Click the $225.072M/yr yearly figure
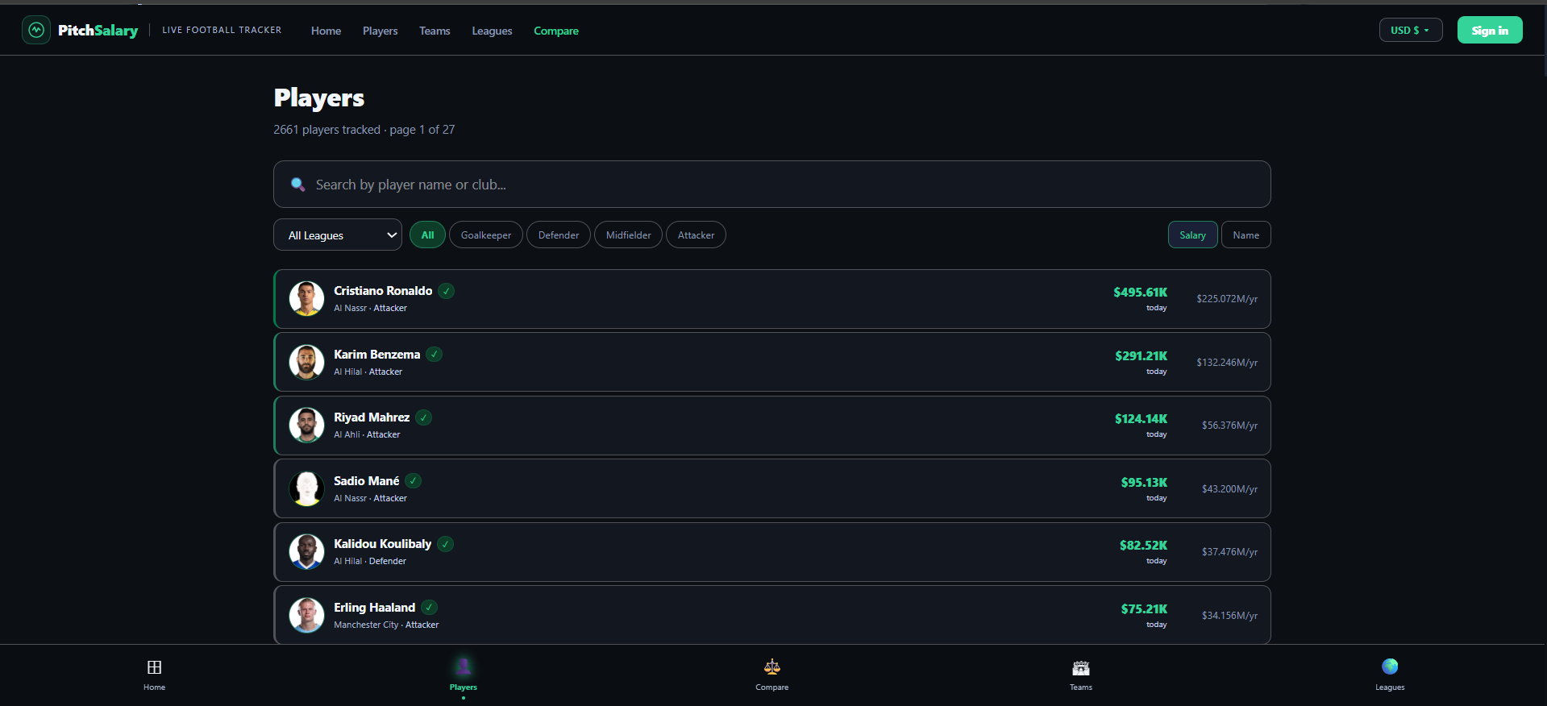The width and height of the screenshot is (1547, 706). pyautogui.click(x=1227, y=299)
